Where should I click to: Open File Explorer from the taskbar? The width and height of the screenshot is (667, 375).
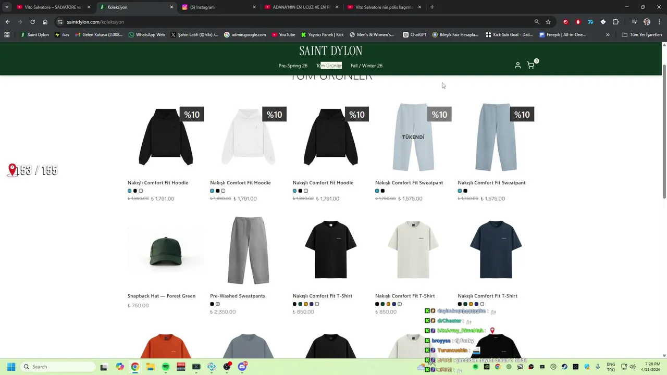coord(150,367)
